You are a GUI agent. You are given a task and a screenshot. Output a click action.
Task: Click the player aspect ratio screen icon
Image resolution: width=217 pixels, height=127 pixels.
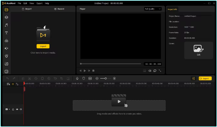tap(155, 71)
